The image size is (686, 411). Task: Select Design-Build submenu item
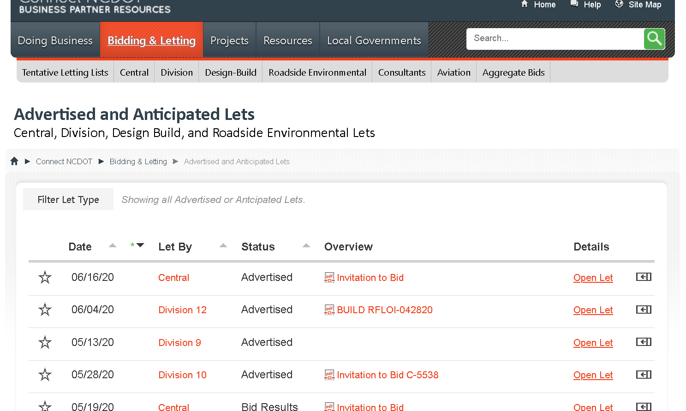[230, 72]
